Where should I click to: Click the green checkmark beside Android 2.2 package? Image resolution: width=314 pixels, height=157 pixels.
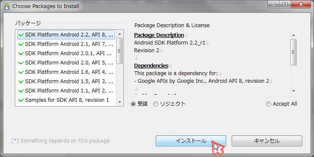(21, 35)
